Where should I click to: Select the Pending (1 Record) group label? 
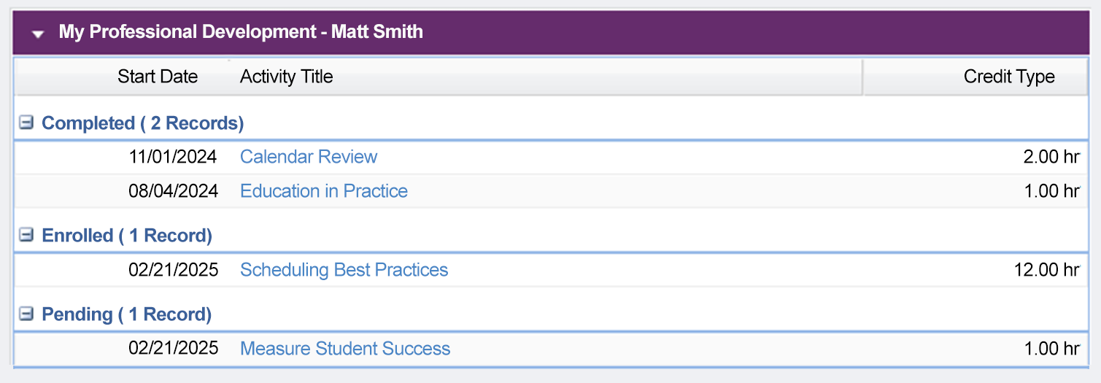point(126,314)
